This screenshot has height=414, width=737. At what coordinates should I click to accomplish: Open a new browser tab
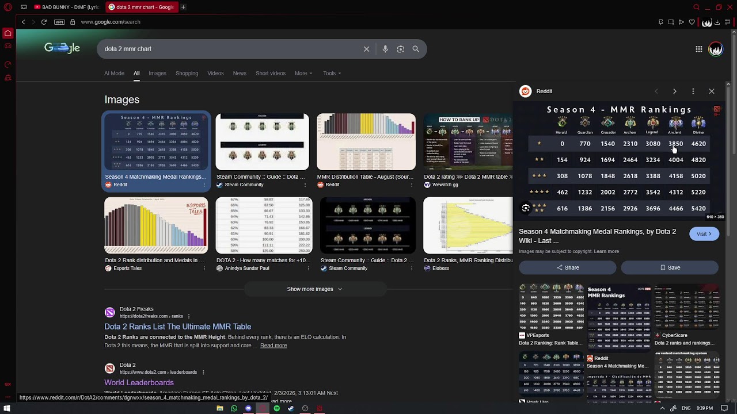[183, 7]
